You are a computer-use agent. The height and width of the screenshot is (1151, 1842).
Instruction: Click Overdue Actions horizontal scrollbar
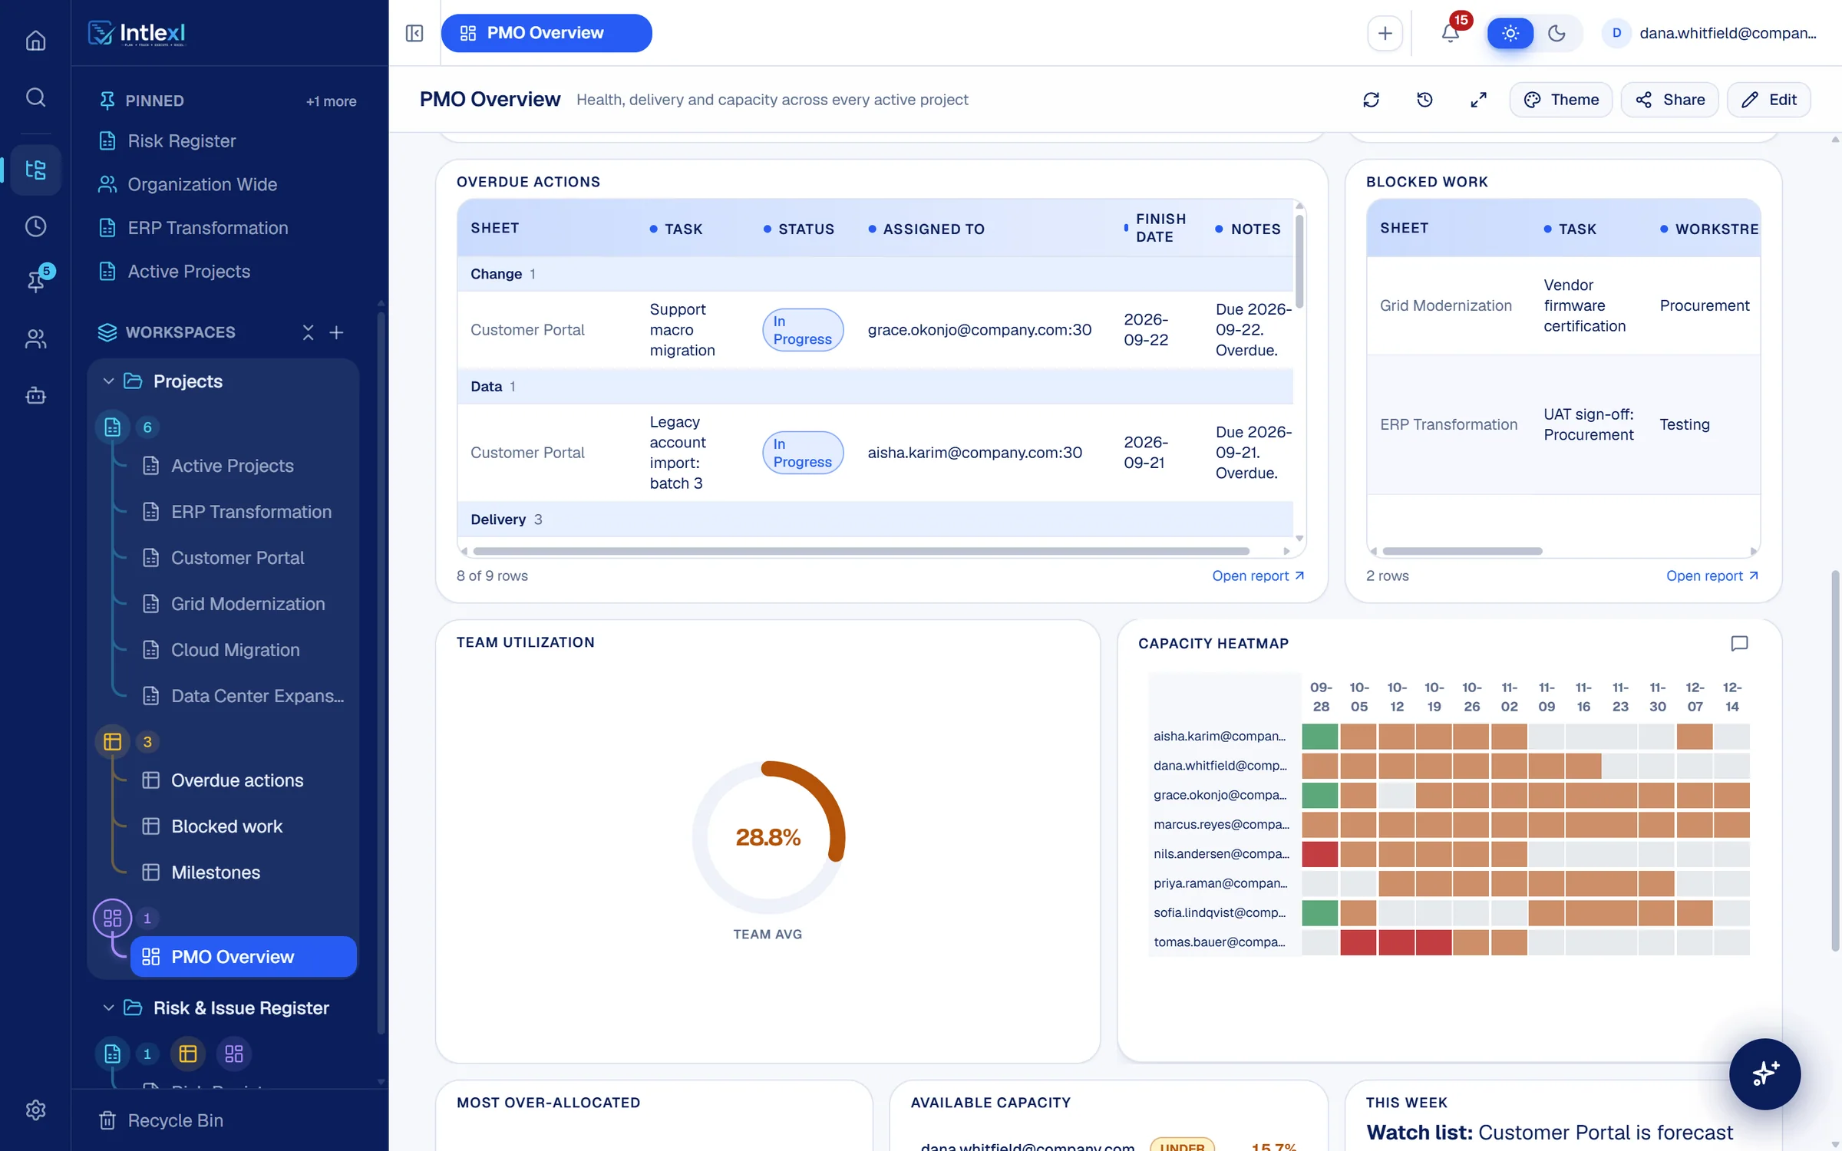(x=861, y=551)
